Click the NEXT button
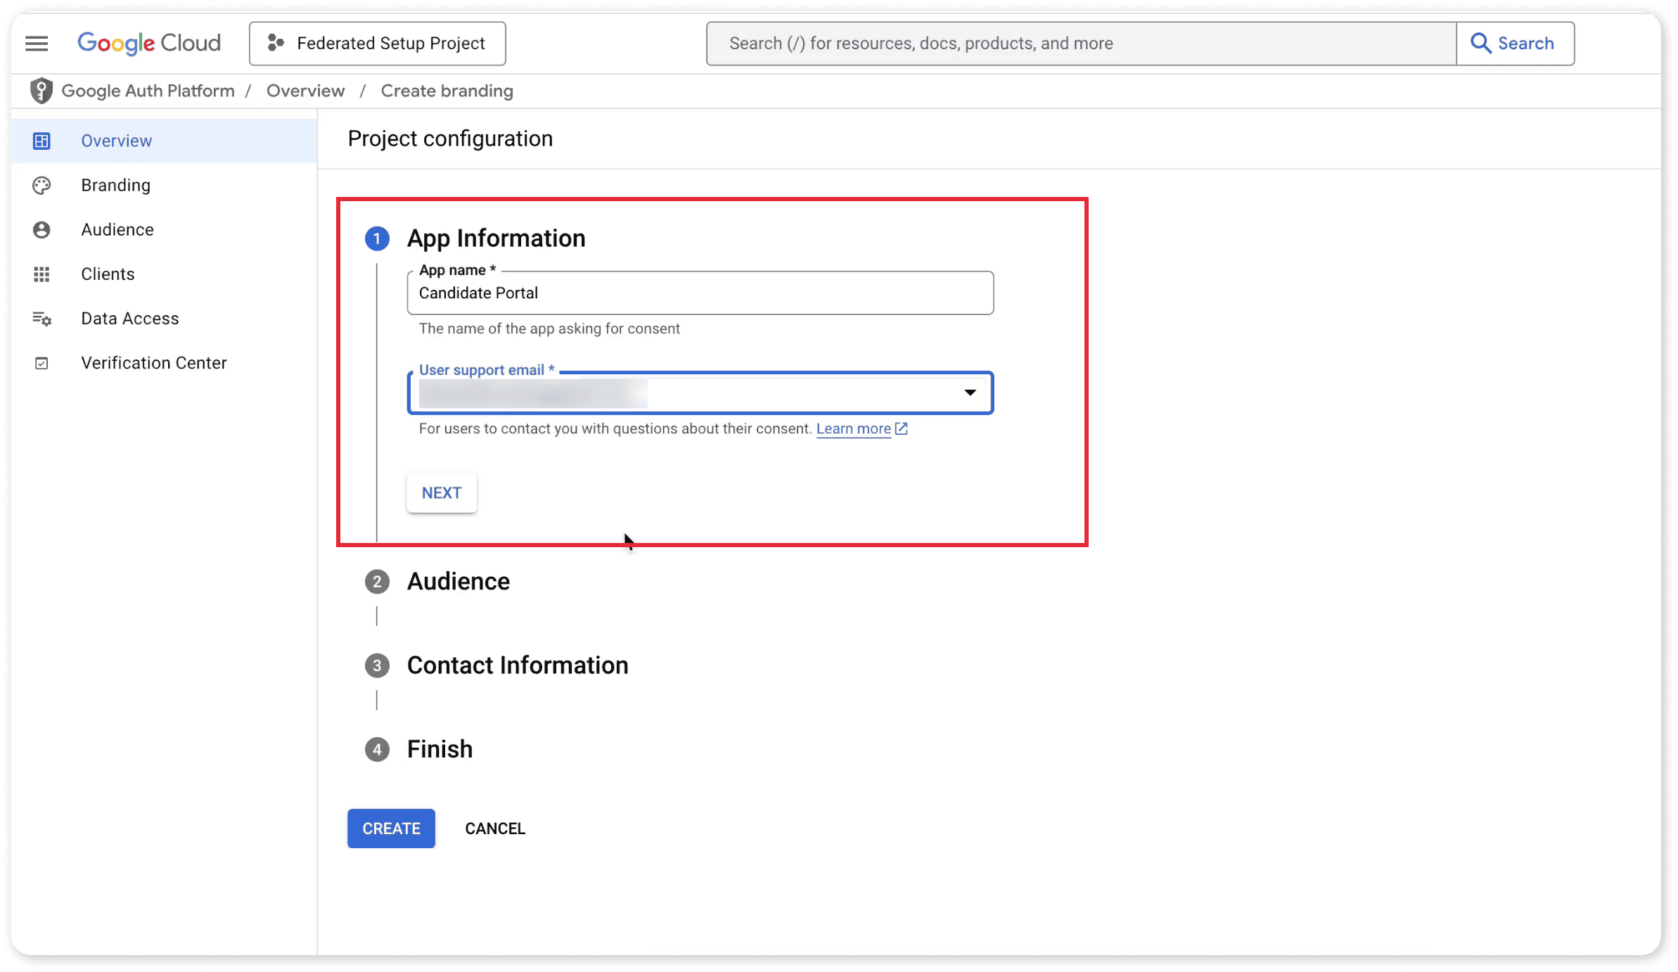 pos(442,493)
